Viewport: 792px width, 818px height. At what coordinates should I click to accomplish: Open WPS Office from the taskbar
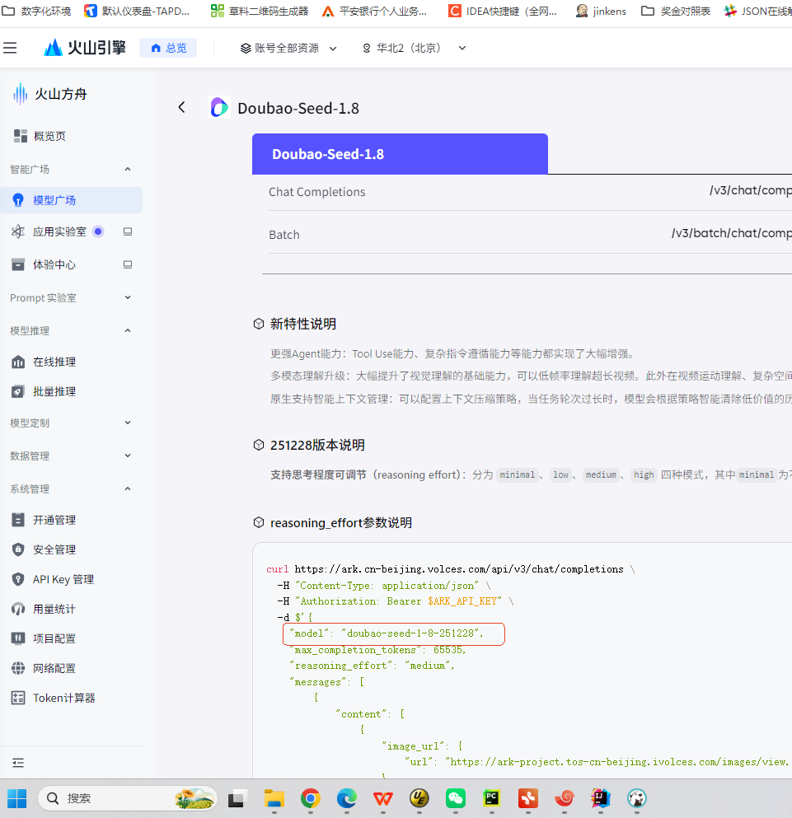[383, 798]
